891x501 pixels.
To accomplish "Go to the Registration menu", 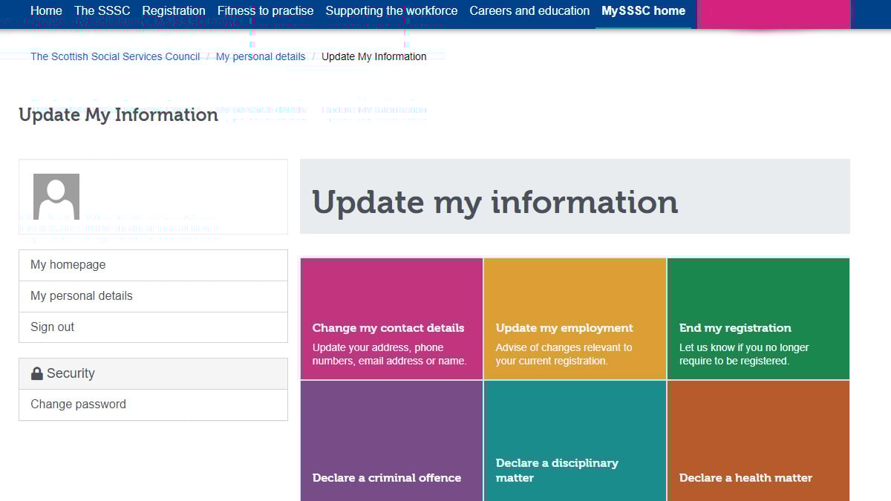I will pos(174,11).
